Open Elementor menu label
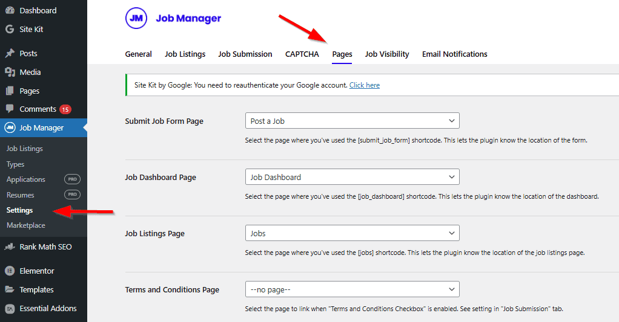Viewport: 619px width, 322px height. tap(37, 271)
